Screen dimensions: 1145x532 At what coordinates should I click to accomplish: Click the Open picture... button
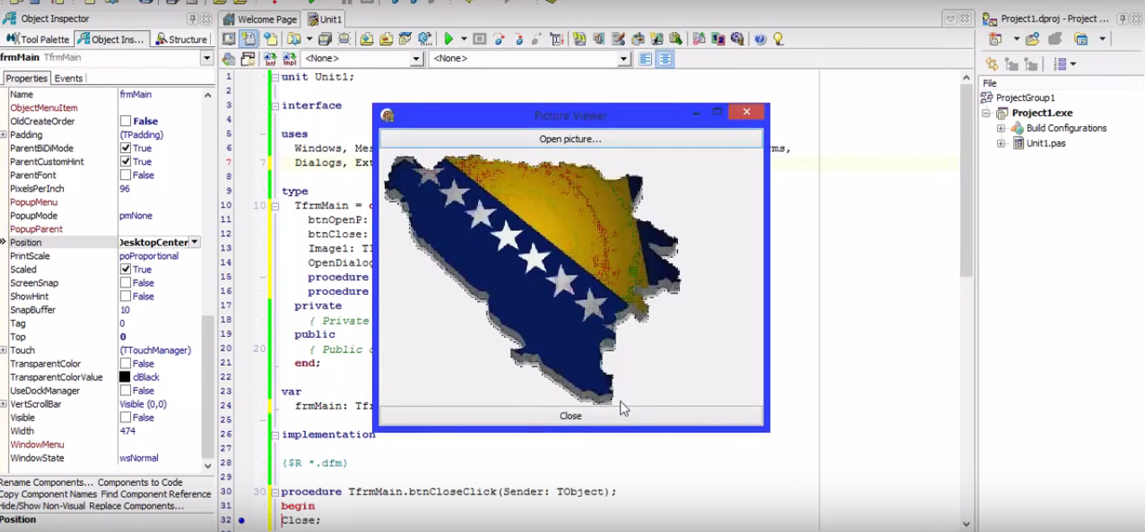pos(570,139)
